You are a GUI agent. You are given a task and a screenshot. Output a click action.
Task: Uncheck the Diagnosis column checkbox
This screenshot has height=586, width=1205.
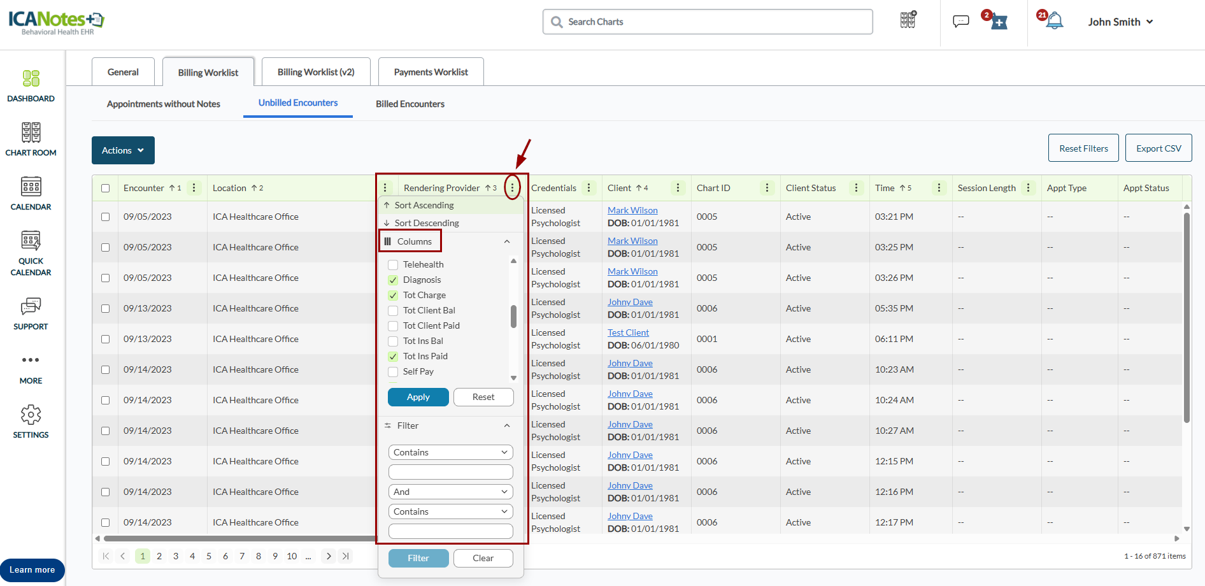pyautogui.click(x=393, y=280)
